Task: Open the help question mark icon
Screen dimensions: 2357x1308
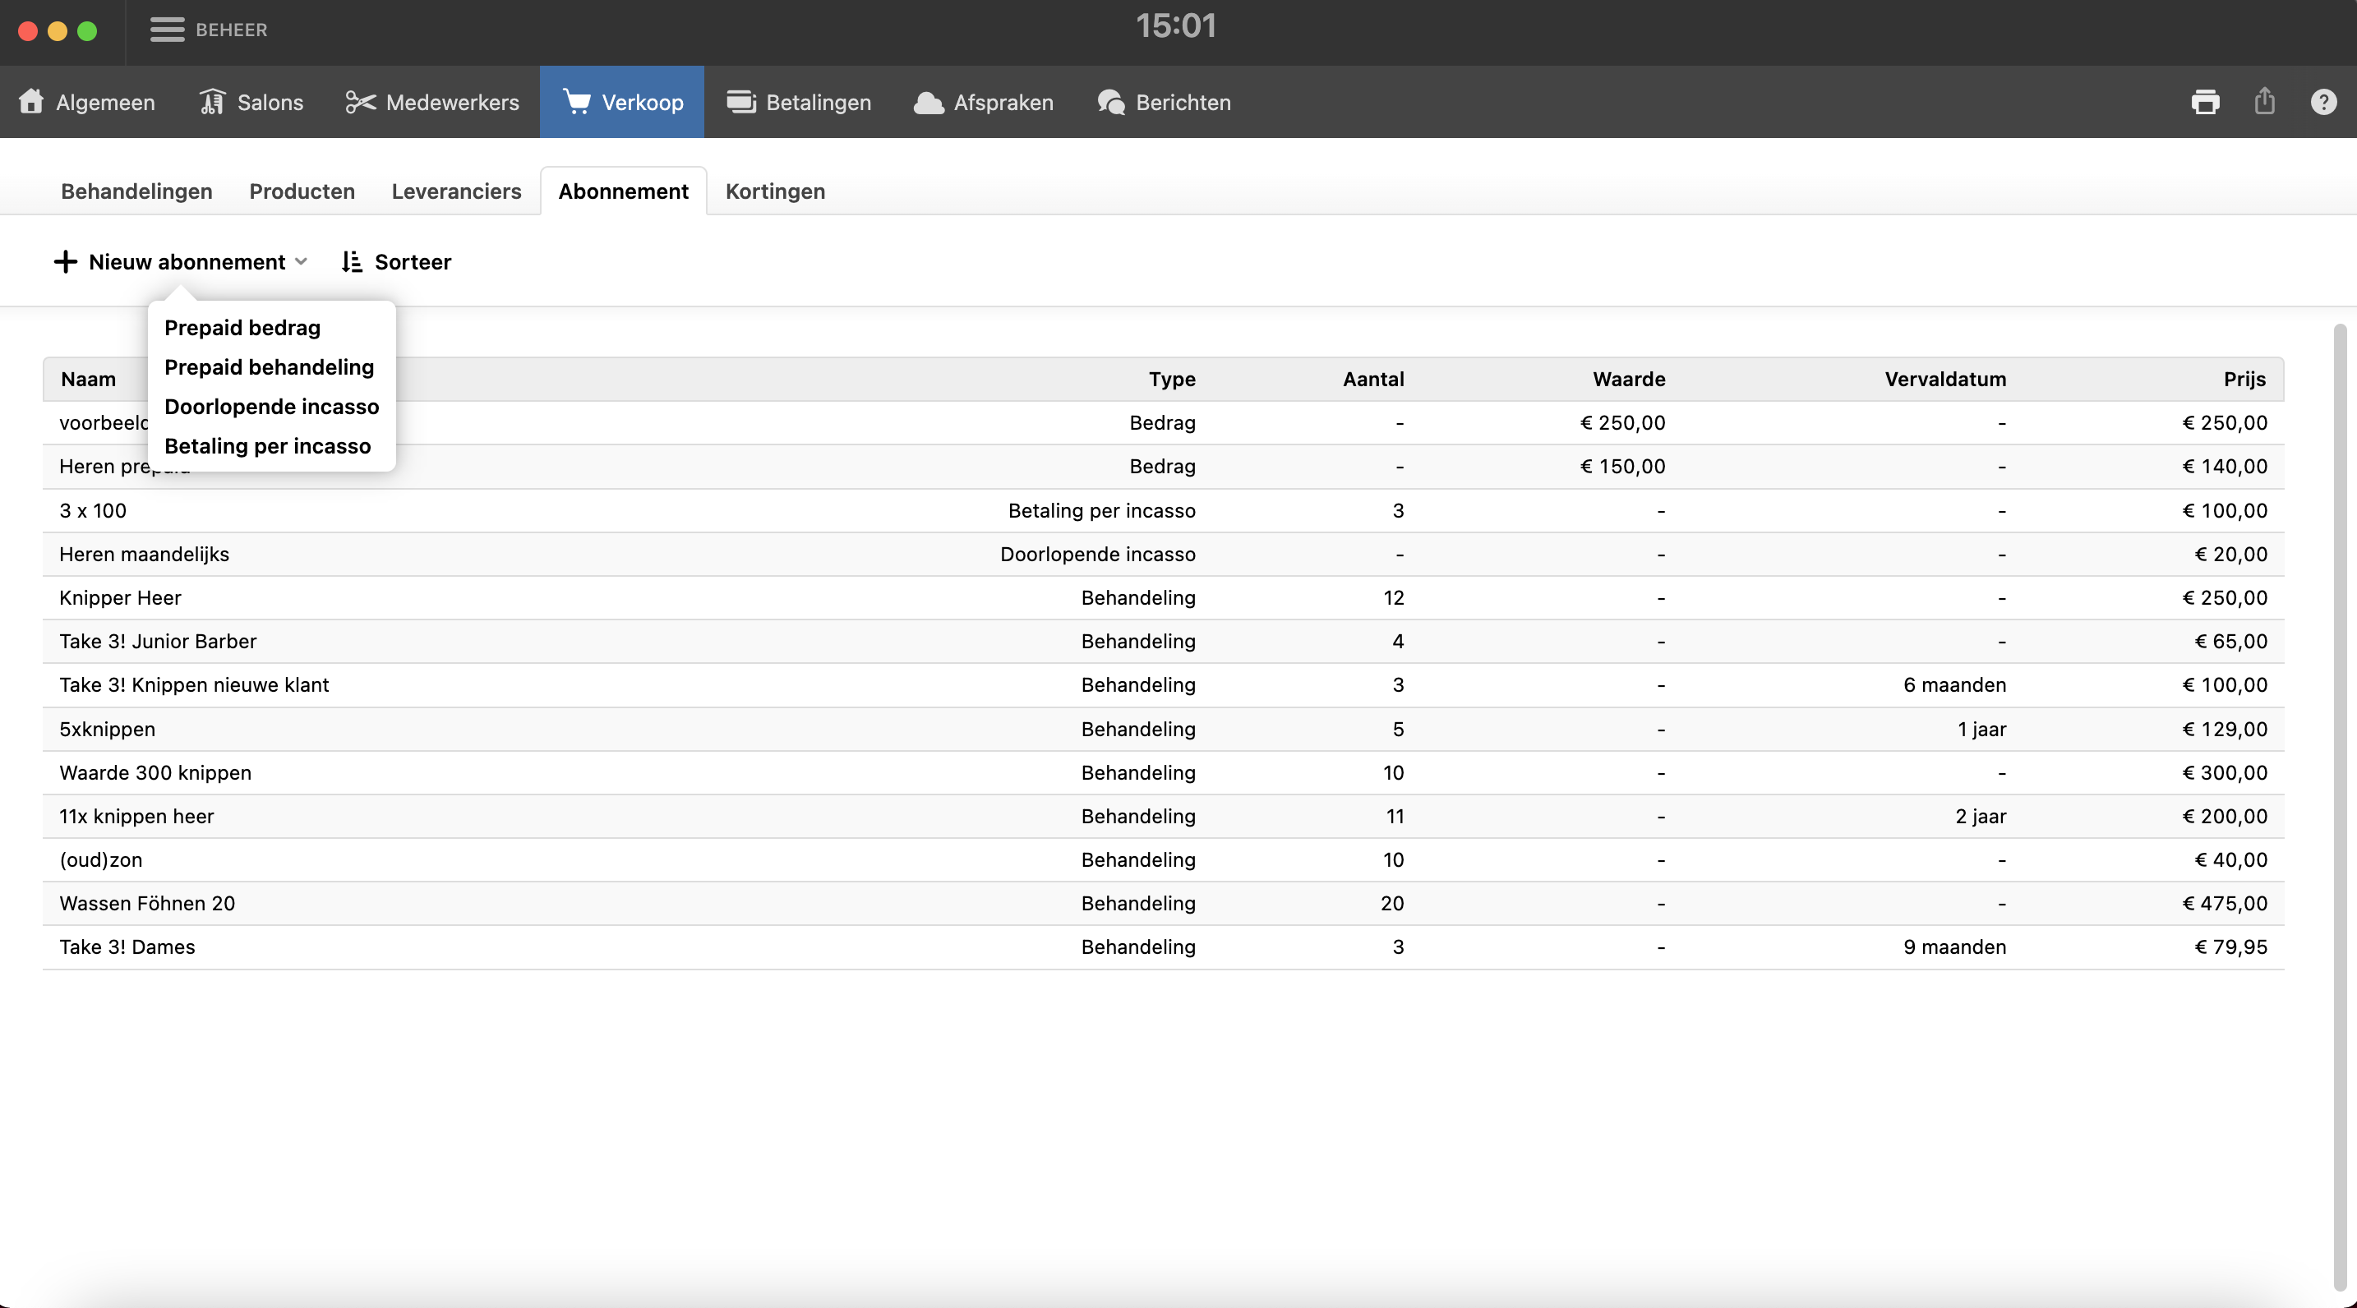Action: (2323, 102)
